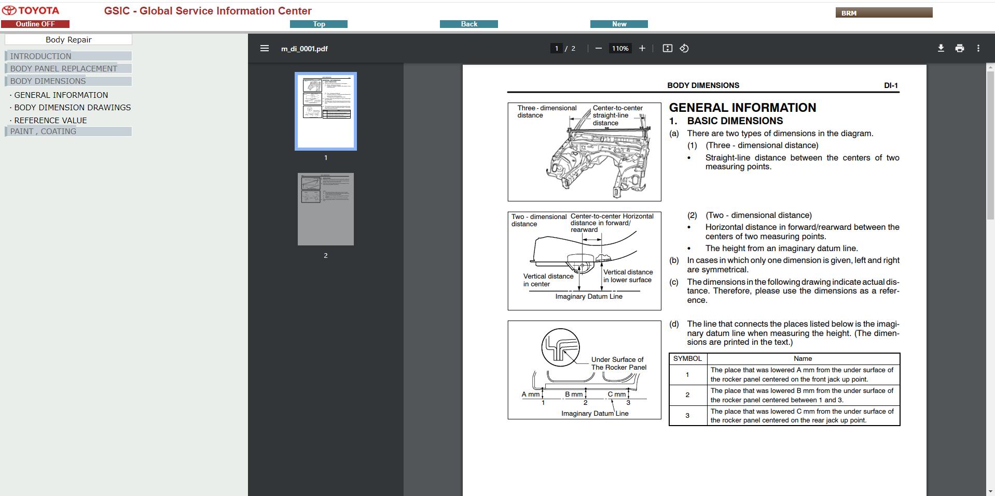Click the Body Repair header label
Viewport: 995px width, 496px height.
point(68,39)
